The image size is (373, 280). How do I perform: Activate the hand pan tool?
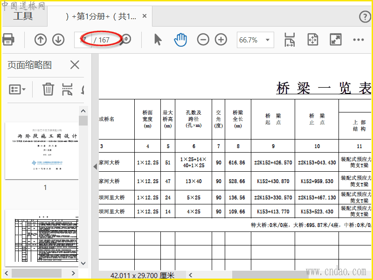pyautogui.click(x=180, y=40)
